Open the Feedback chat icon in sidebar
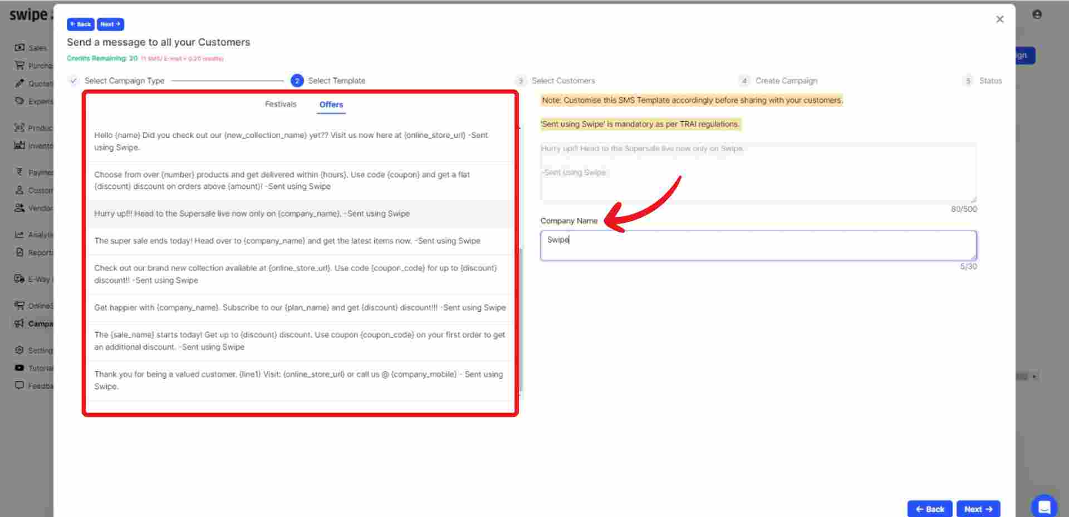 19,386
